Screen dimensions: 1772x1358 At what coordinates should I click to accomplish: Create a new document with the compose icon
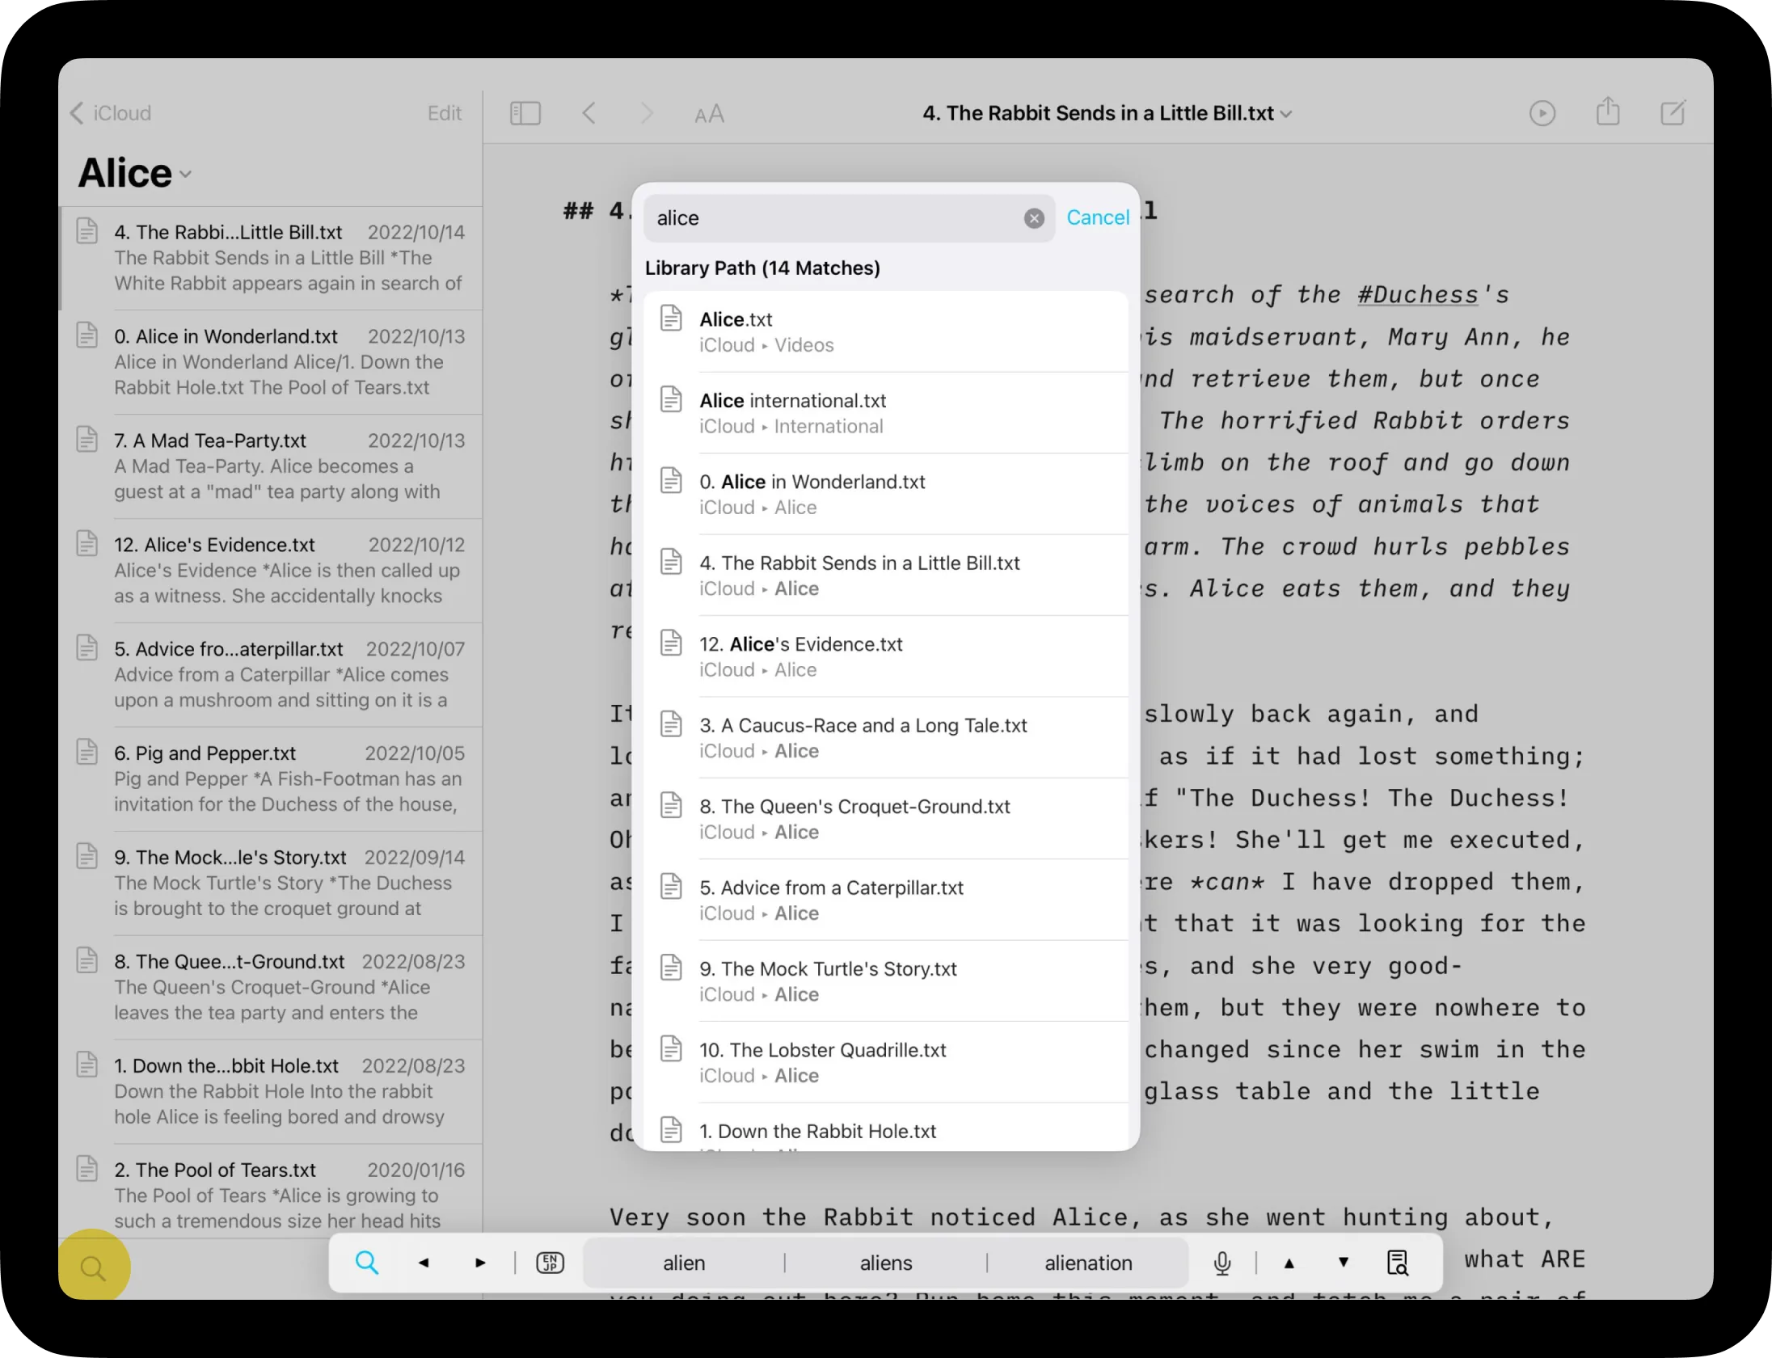coord(1673,113)
